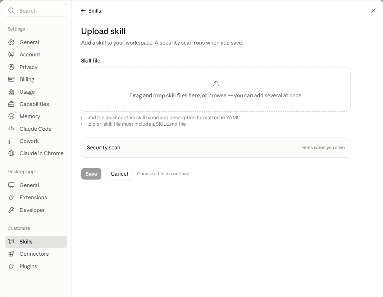Image resolution: width=383 pixels, height=297 pixels.
Task: Select Cowork in the sidebar
Action: coord(36,141)
